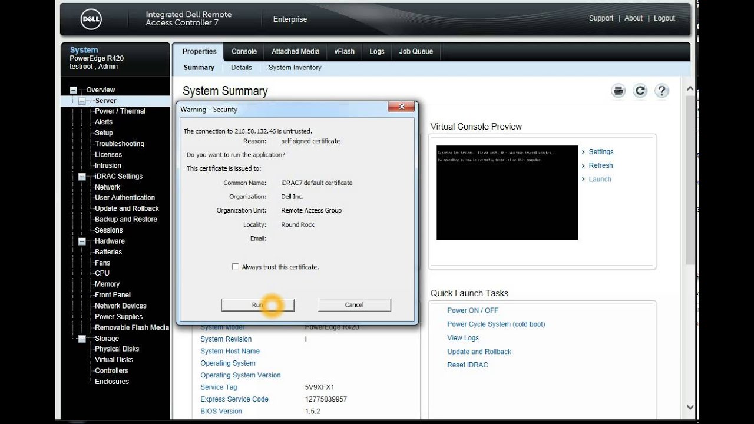Refresh the Virtual Console Preview
Image resolution: width=754 pixels, height=424 pixels.
tap(601, 165)
